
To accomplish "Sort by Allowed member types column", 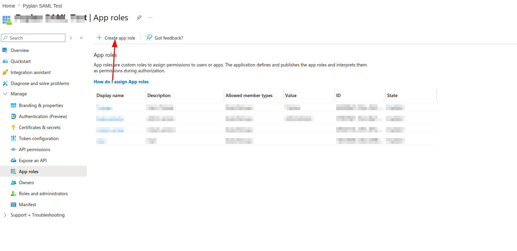I will [249, 95].
